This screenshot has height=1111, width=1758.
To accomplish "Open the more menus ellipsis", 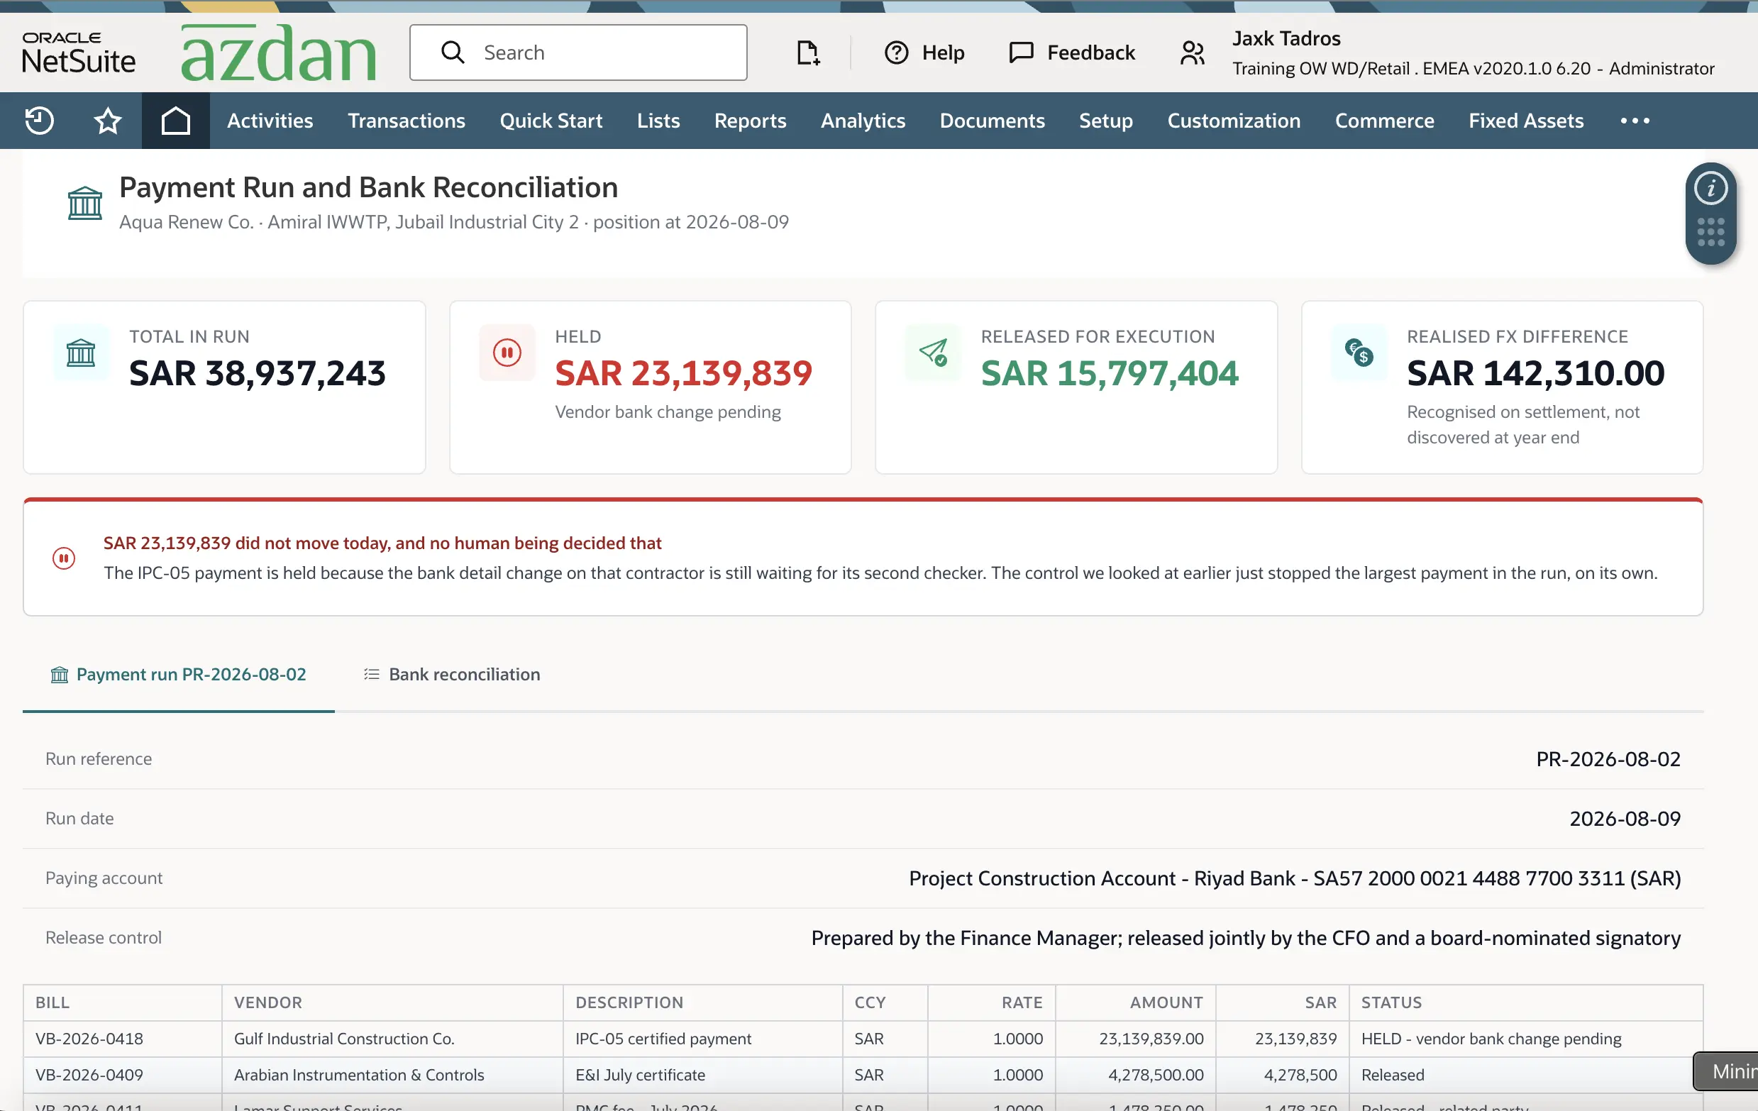I will [x=1635, y=121].
